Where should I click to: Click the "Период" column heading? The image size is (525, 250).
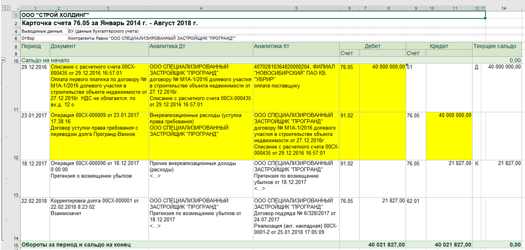click(35, 49)
